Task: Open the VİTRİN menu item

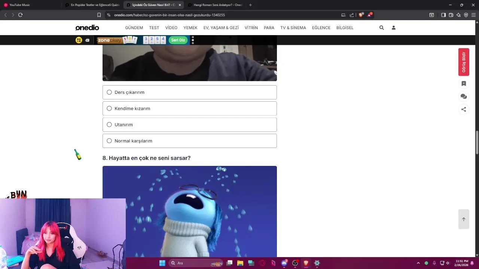Action: 251,28
